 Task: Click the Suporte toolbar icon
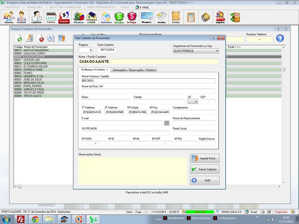[221, 17]
